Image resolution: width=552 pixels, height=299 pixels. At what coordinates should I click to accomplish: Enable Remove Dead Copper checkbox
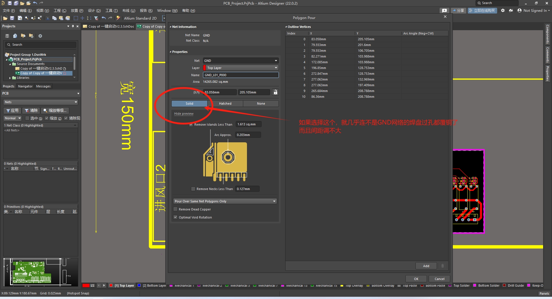point(175,209)
